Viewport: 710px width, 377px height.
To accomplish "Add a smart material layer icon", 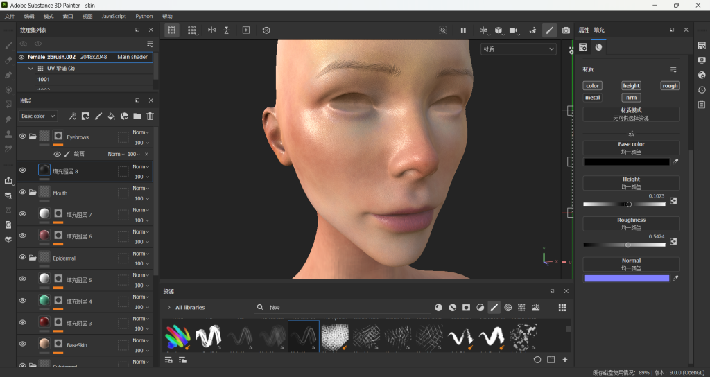I will pyautogui.click(x=124, y=116).
